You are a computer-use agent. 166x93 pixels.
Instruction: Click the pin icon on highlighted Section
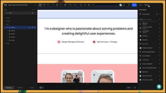point(35,28)
